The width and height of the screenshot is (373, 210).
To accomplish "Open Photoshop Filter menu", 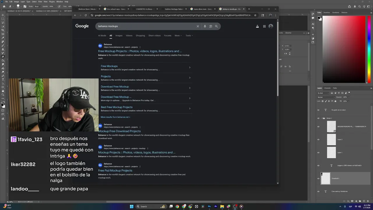I will coord(40,1).
